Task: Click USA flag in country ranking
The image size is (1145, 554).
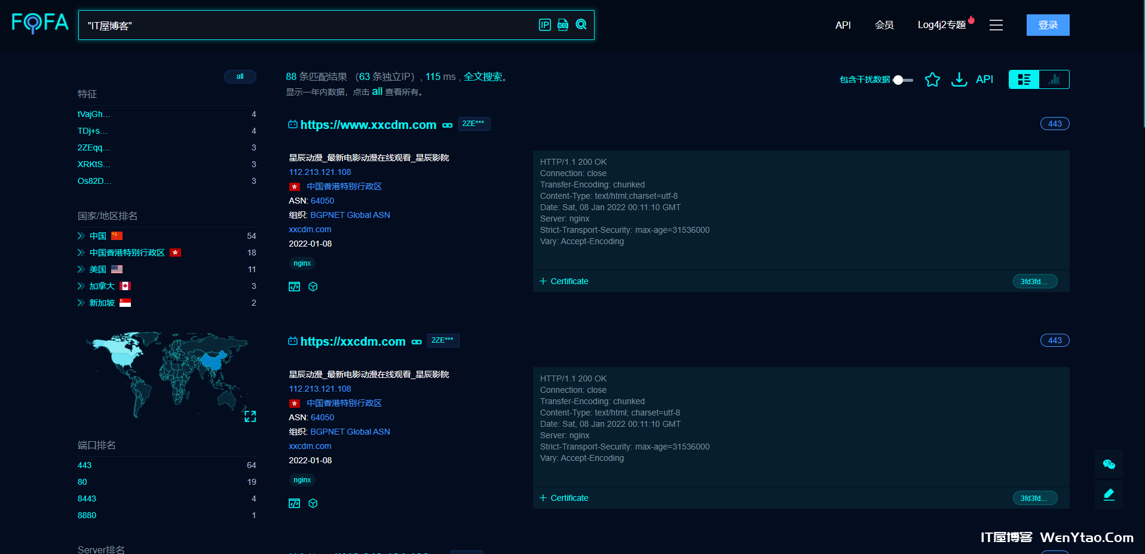Action: click(117, 269)
